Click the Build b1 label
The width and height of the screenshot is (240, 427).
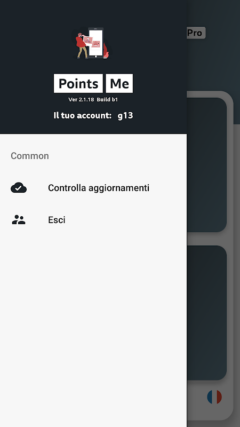[x=107, y=100]
